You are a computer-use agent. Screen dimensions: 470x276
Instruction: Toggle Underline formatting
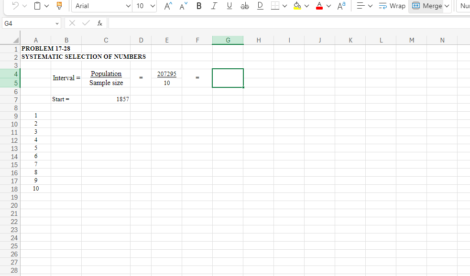coord(230,6)
